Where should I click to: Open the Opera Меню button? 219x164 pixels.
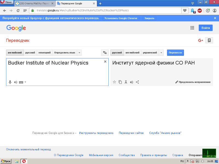pos(7,2)
